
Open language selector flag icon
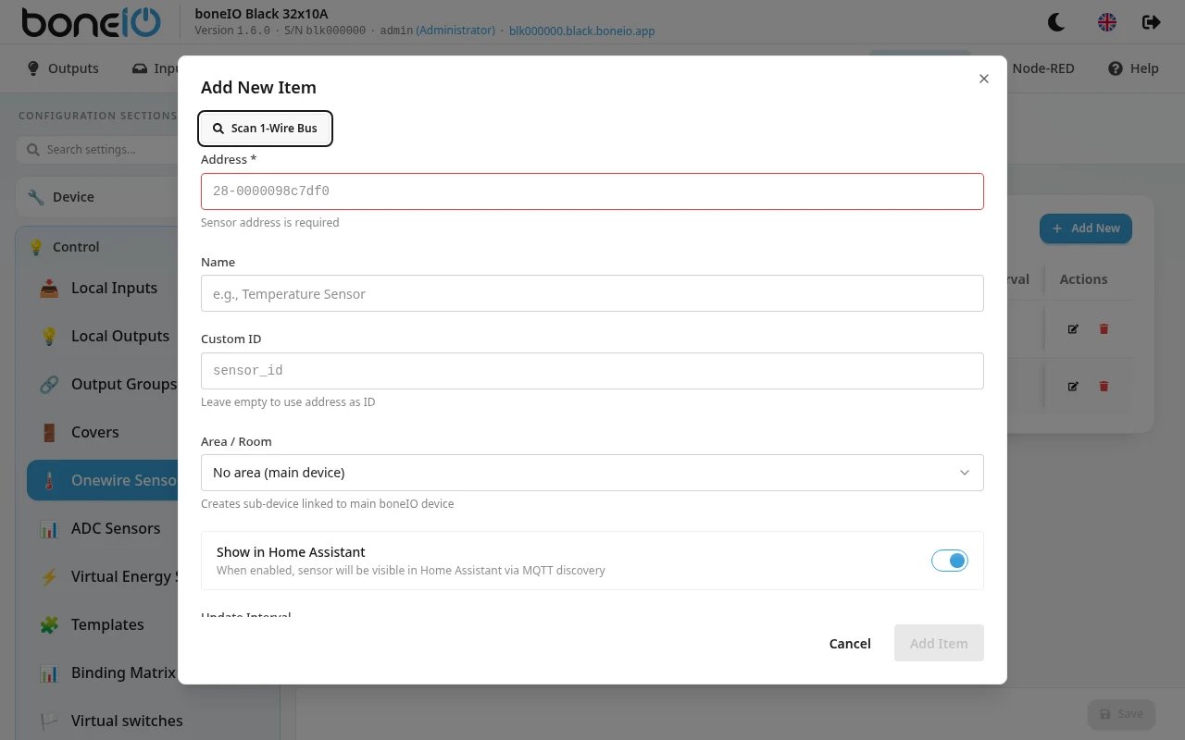(x=1106, y=22)
